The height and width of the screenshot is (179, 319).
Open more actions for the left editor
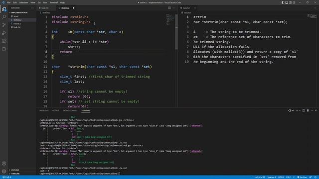[174, 8]
